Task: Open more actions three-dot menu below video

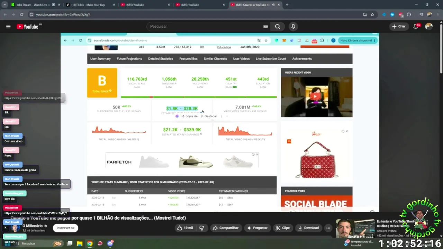Action: click(328, 228)
